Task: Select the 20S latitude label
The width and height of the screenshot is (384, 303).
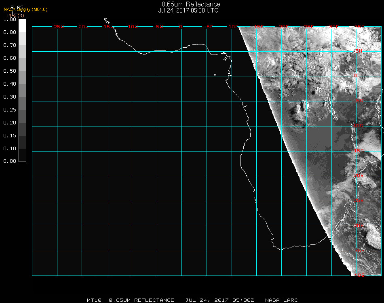Action: point(359,176)
